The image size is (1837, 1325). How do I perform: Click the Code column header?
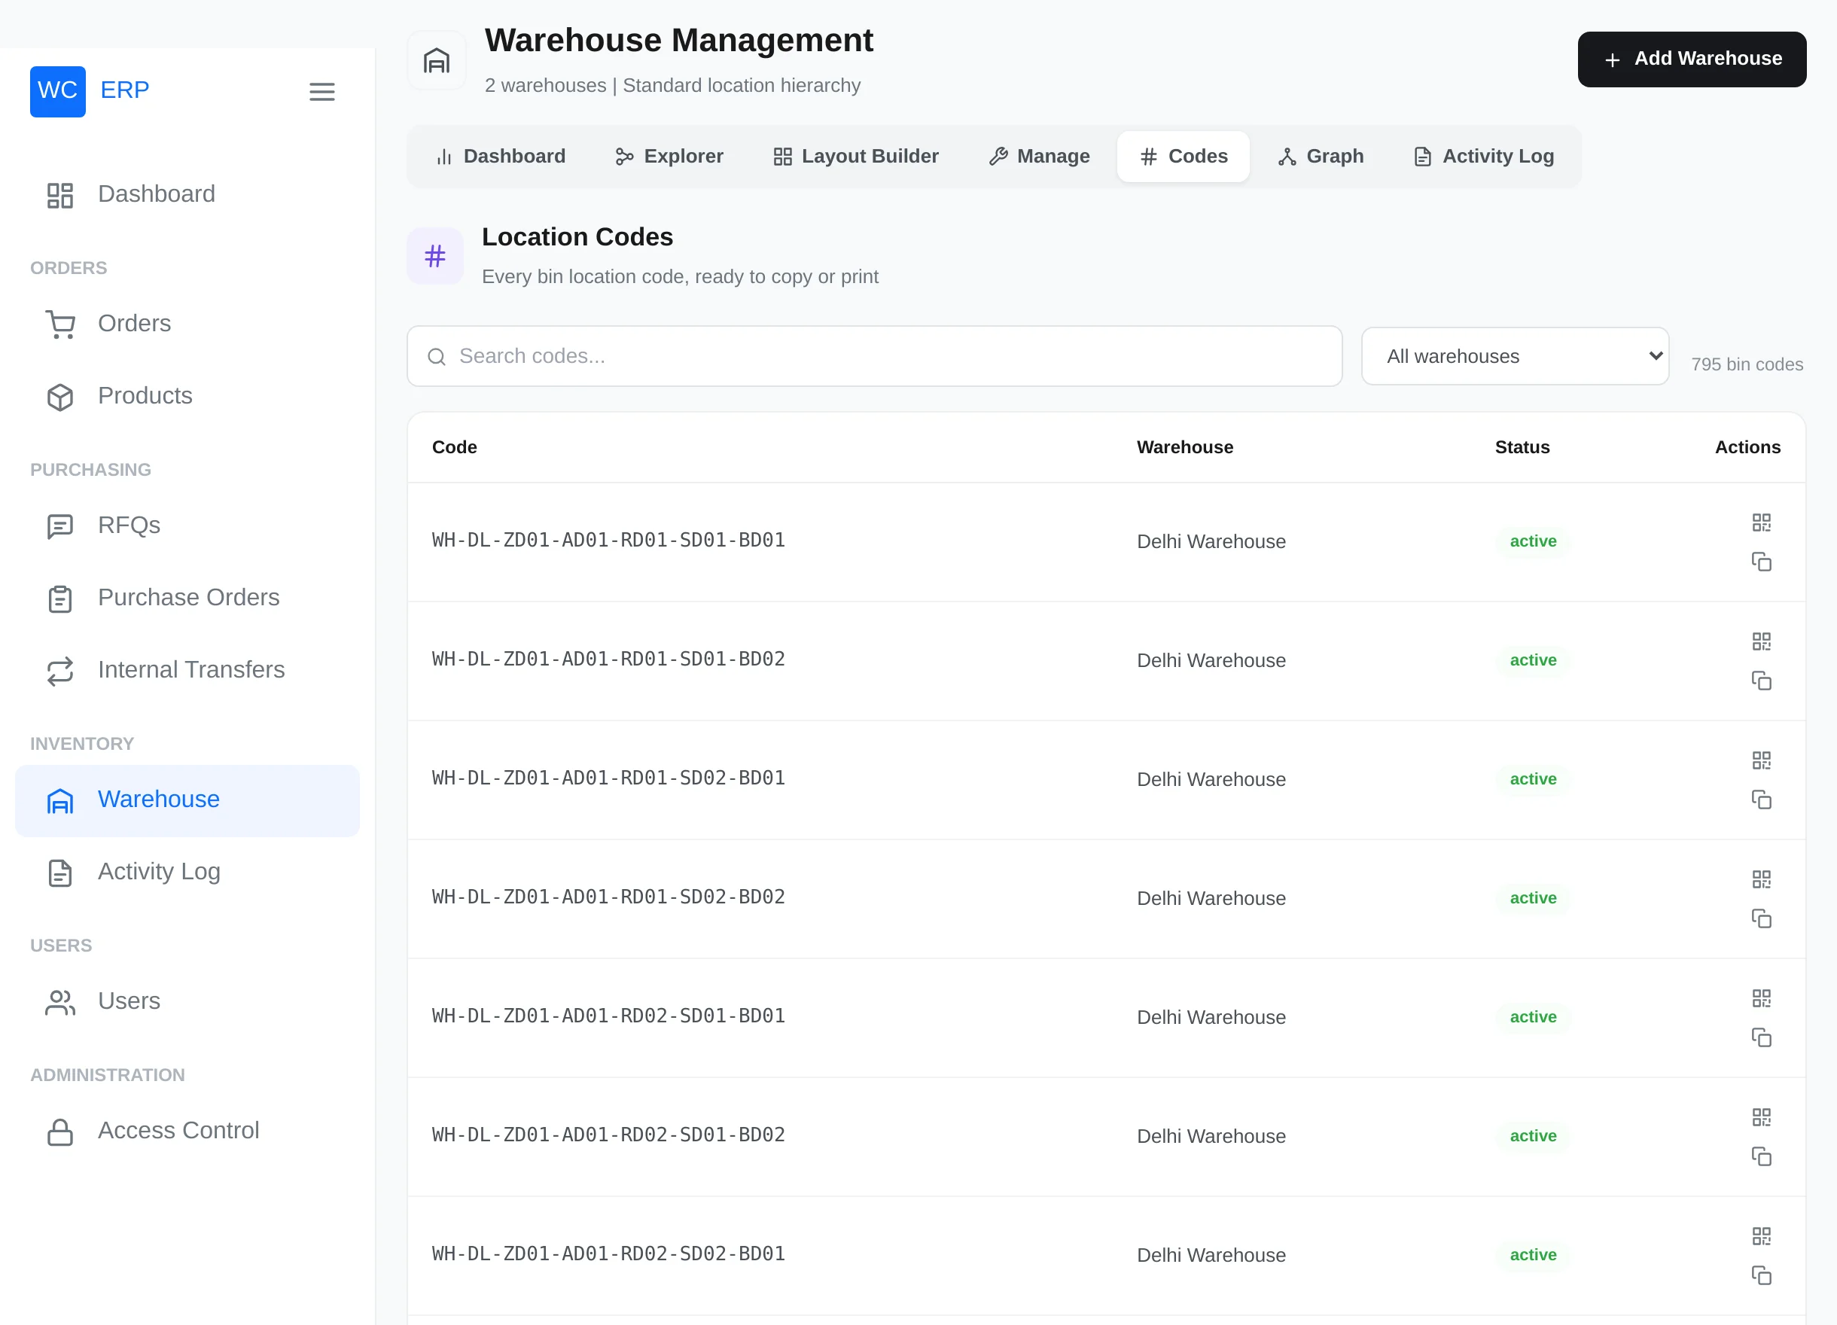(455, 448)
